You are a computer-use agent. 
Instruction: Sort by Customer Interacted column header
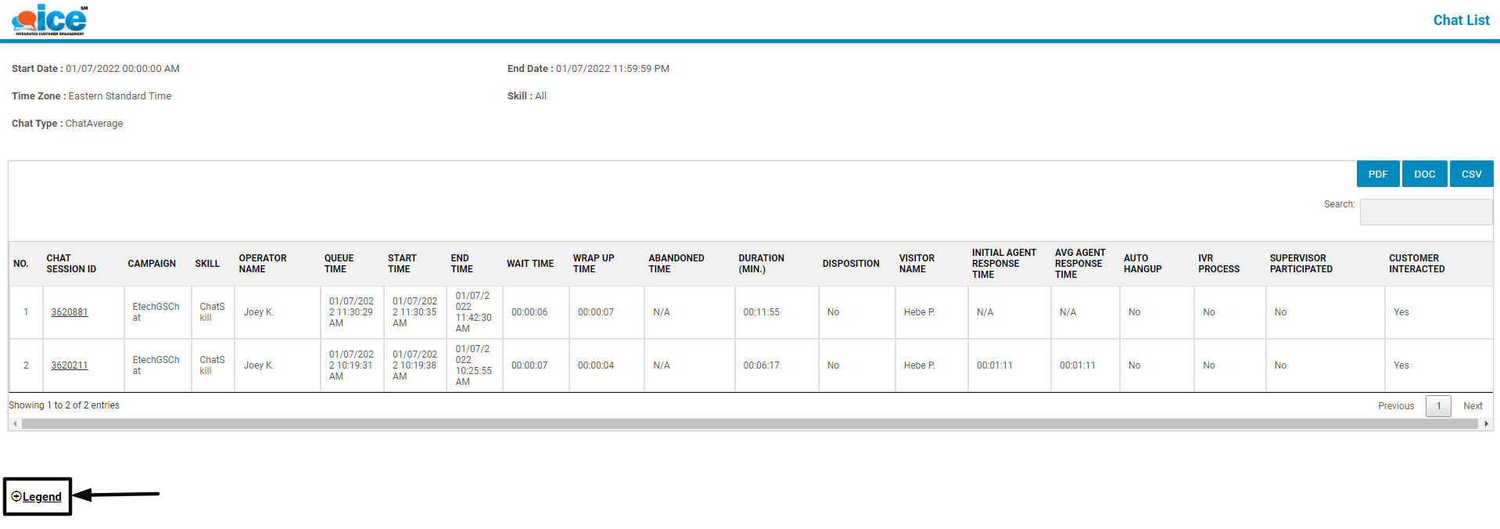coord(1416,264)
